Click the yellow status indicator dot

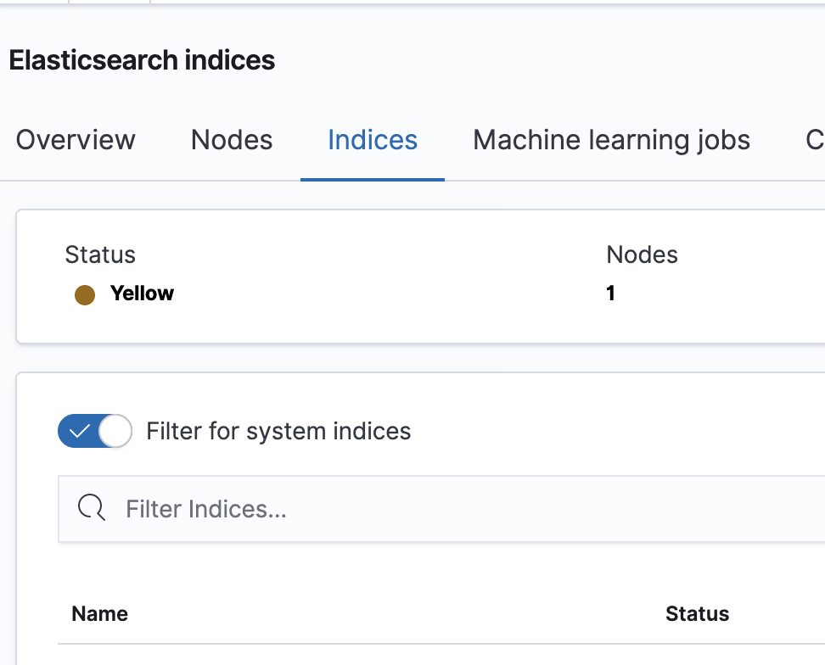(x=84, y=294)
